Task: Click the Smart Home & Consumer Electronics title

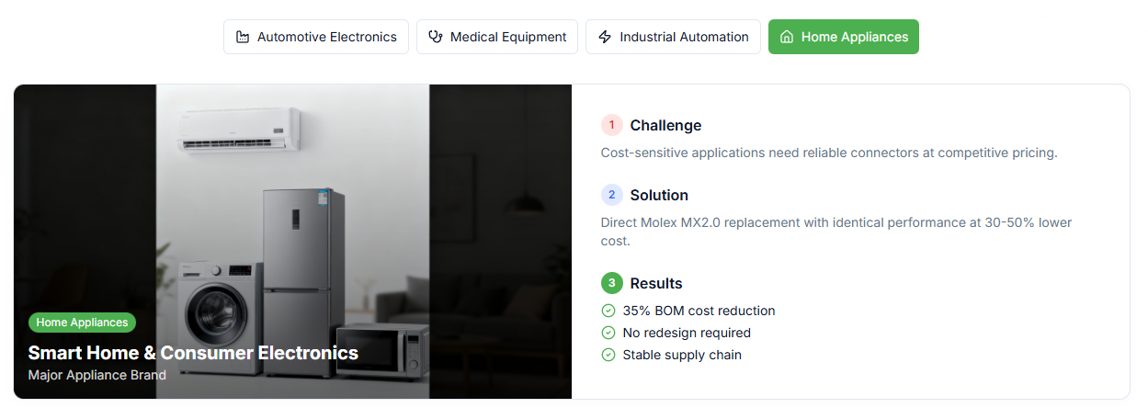Action: coord(193,353)
